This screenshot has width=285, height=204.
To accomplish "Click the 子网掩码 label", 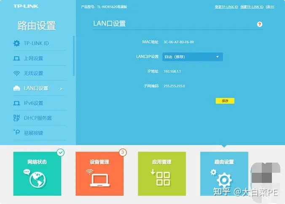I will 151,86.
